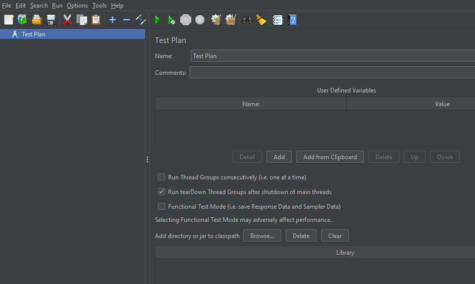Click the Clear results gear-and-broom icon

tap(216, 20)
